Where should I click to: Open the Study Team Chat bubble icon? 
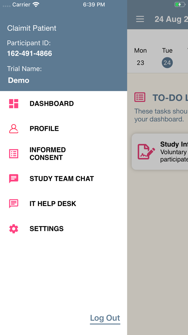click(13, 179)
